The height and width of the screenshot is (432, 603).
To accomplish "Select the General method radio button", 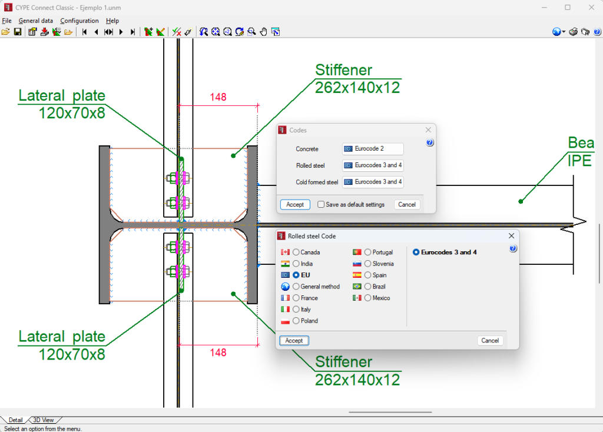I will point(296,287).
